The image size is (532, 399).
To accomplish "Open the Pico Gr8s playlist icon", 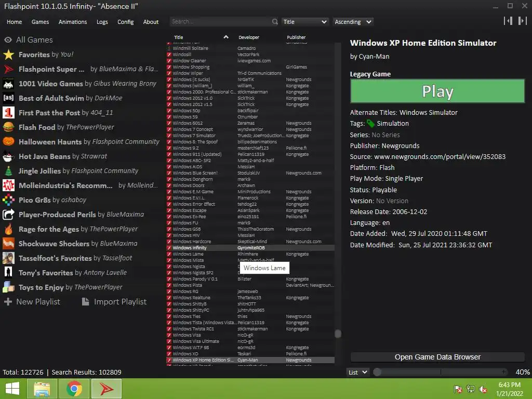I will click(8, 200).
